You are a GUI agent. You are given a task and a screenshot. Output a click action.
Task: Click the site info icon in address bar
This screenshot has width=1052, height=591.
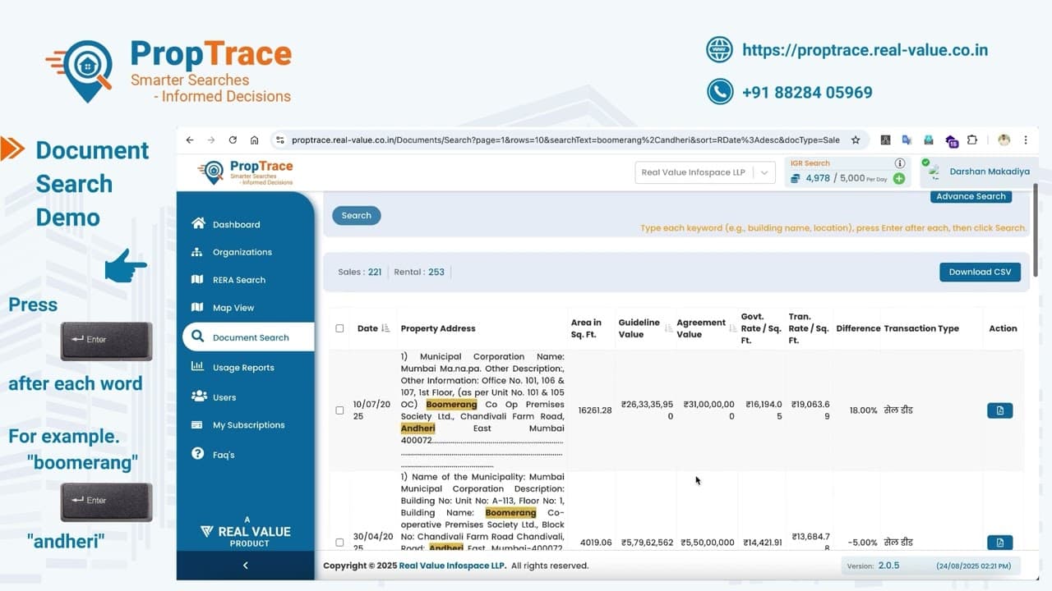click(x=279, y=140)
